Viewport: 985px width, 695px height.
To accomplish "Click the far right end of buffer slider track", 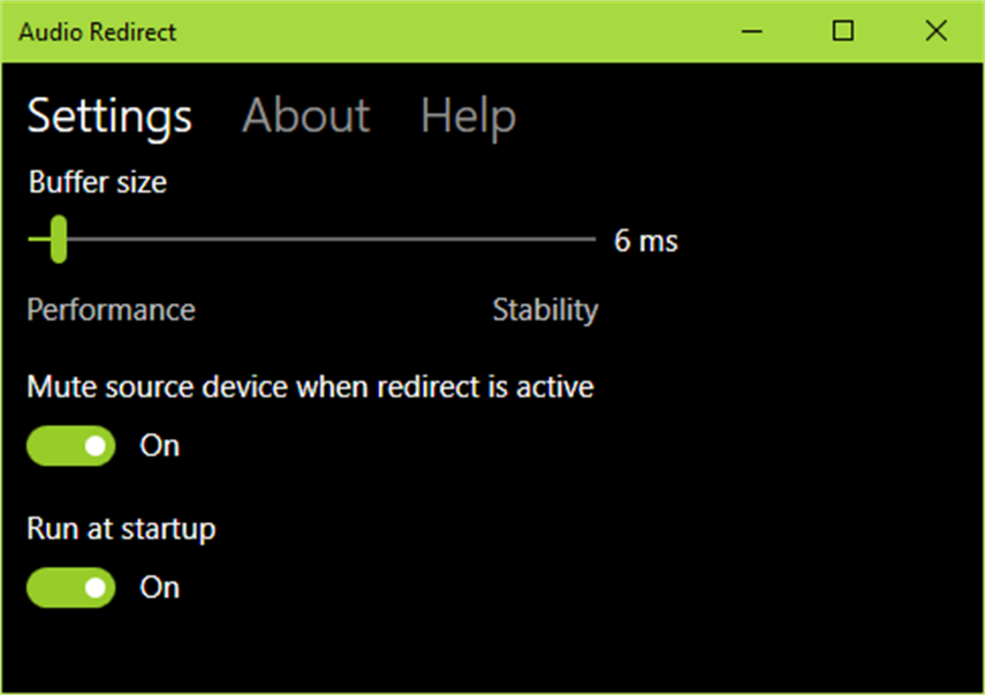I will point(592,239).
